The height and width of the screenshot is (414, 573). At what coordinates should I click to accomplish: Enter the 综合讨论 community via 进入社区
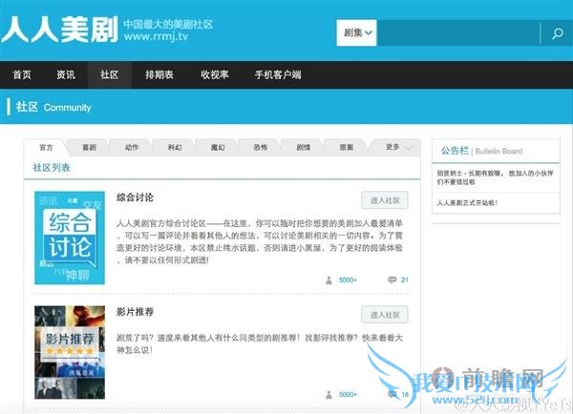pos(385,200)
